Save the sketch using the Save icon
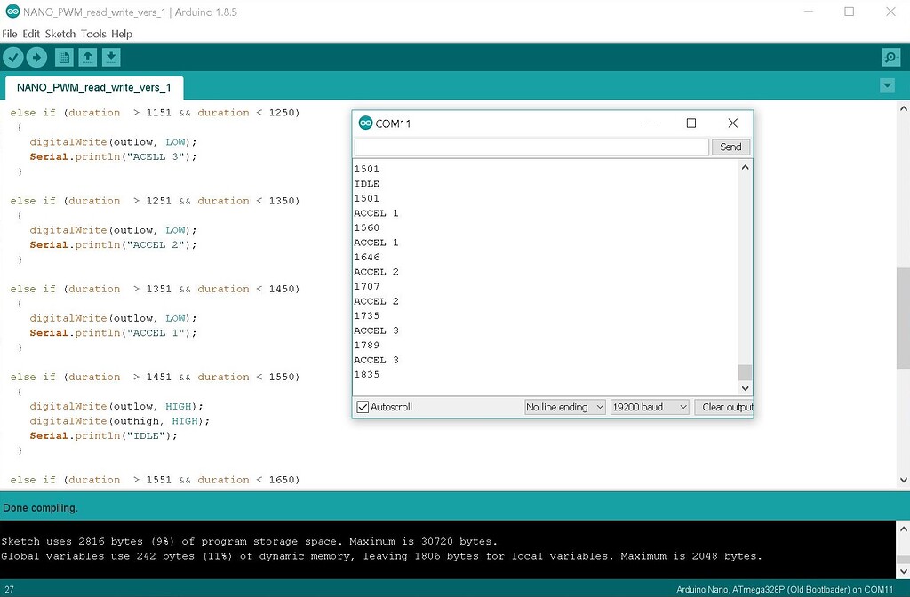The height and width of the screenshot is (597, 910). (109, 56)
